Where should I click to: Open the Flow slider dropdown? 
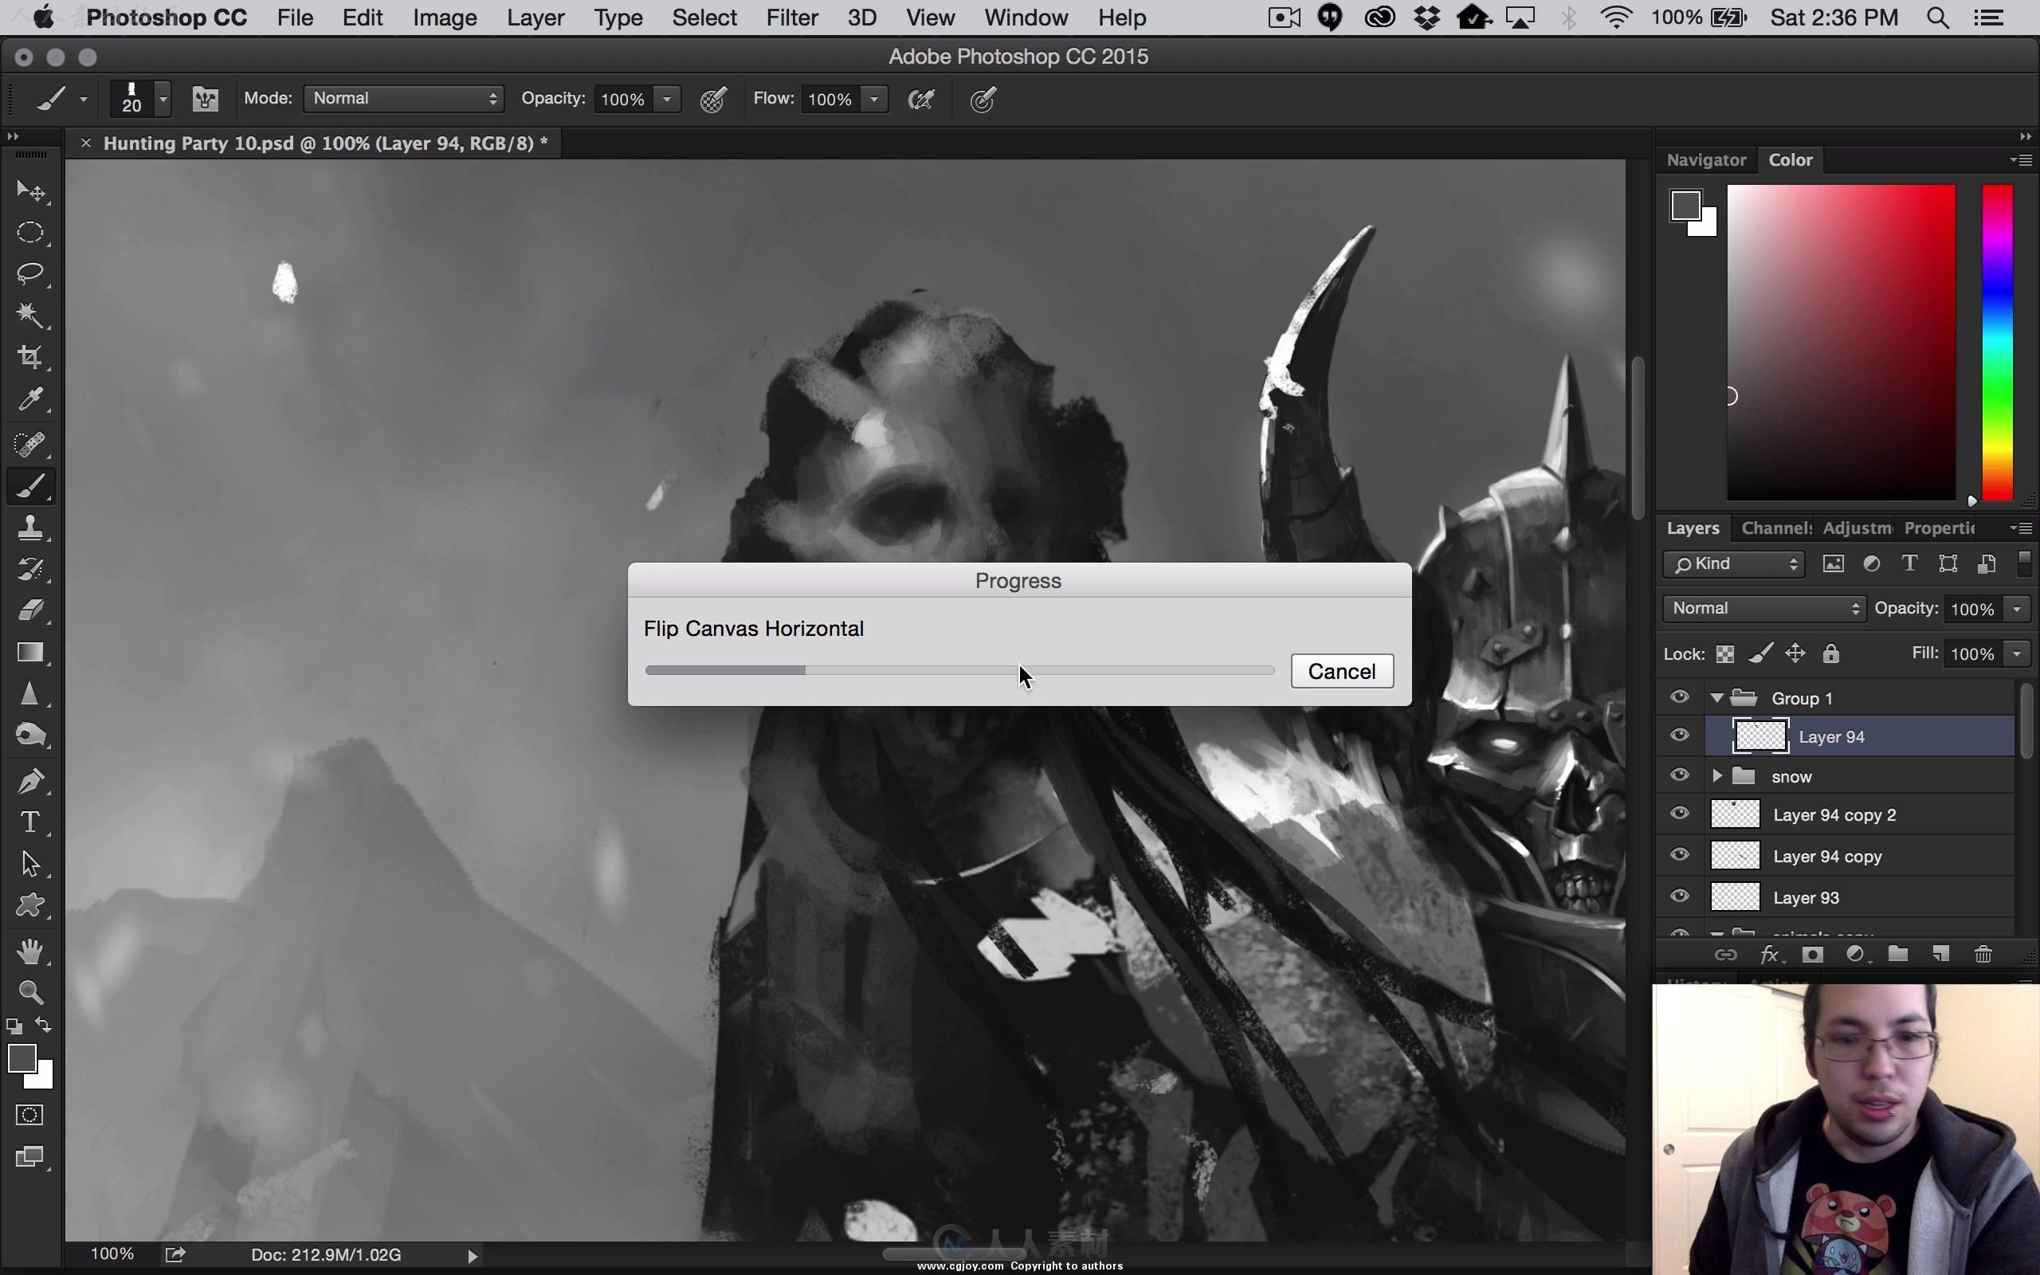click(874, 100)
